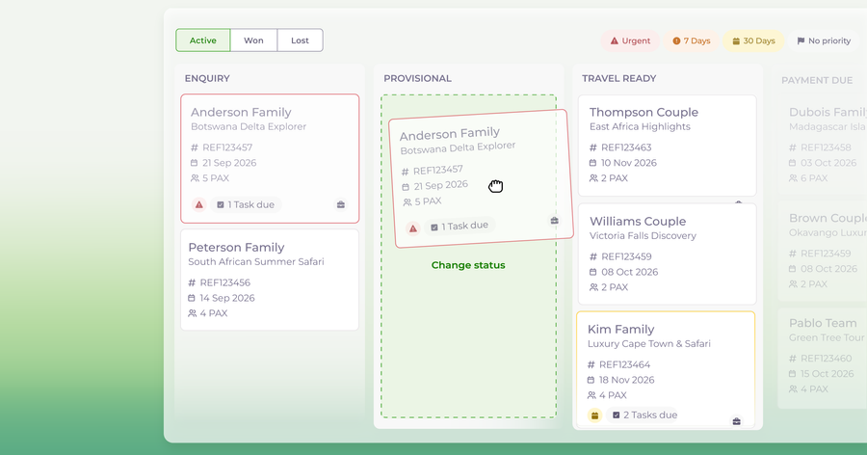Click the hash icon beside REF123464
Screen dimensions: 867x455
pos(591,364)
